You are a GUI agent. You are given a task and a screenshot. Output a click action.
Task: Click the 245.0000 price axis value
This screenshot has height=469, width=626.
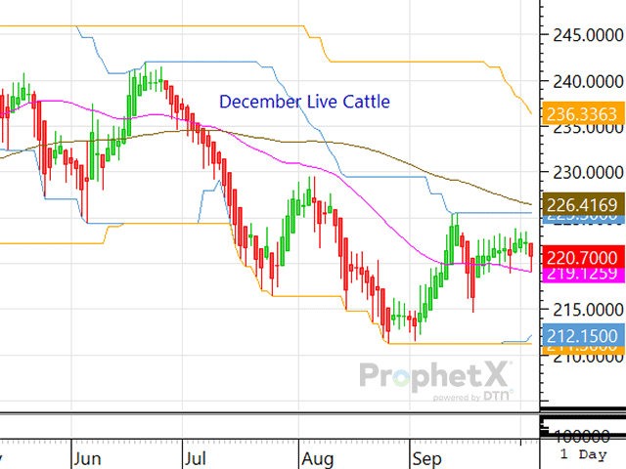coord(588,35)
